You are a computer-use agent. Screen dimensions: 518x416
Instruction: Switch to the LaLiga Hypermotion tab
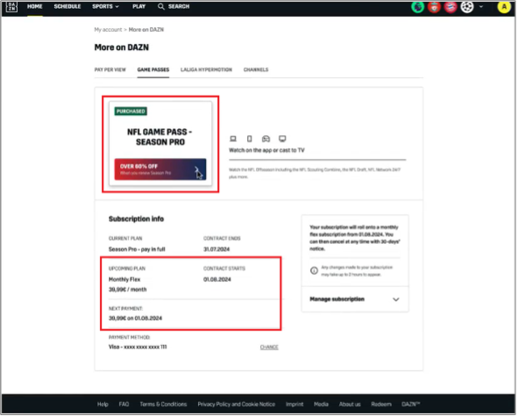point(207,70)
